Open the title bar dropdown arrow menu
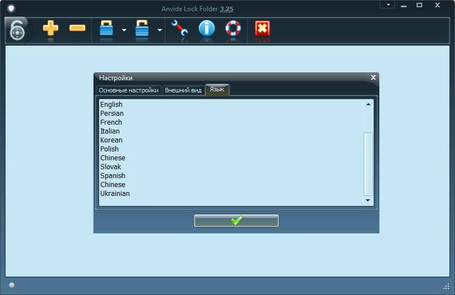Image resolution: width=455 pixels, height=295 pixels. tap(388, 4)
